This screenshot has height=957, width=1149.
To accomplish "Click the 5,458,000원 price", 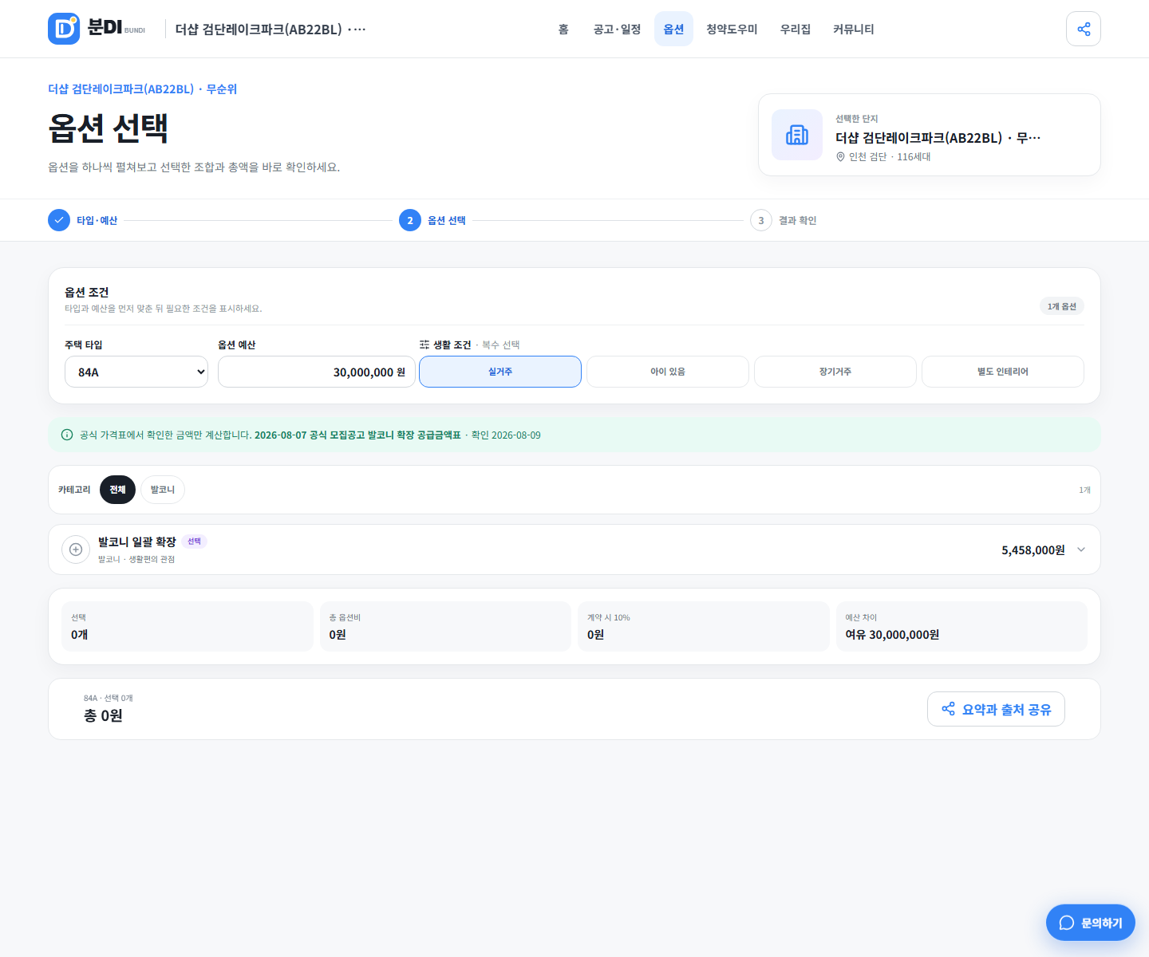I will (1033, 550).
